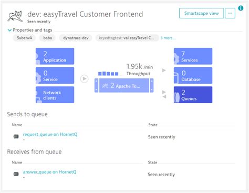The width and height of the screenshot is (249, 193).
Task: Click the play circle icon before Apache Tomcat
Action: click(85, 79)
